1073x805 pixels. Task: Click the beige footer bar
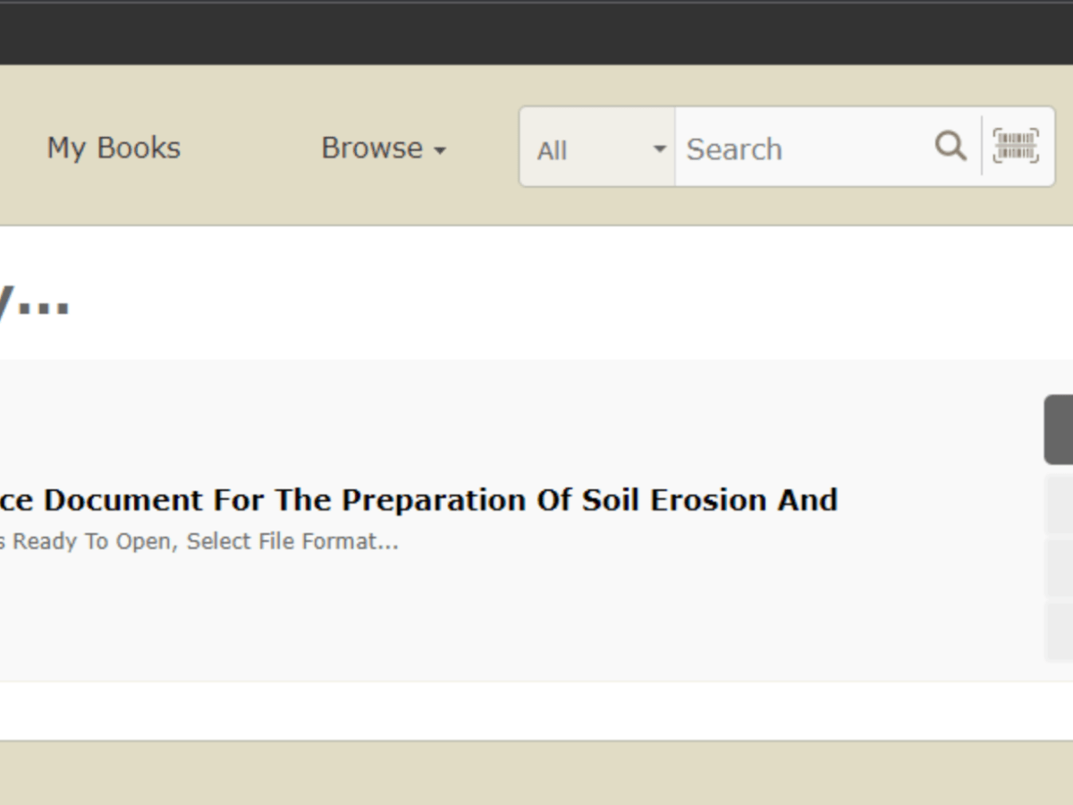[x=536, y=773]
